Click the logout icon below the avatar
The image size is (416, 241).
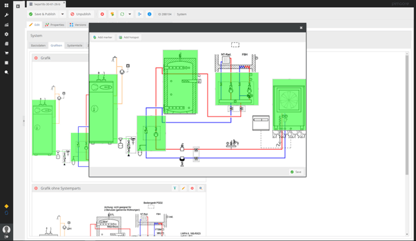click(7, 236)
